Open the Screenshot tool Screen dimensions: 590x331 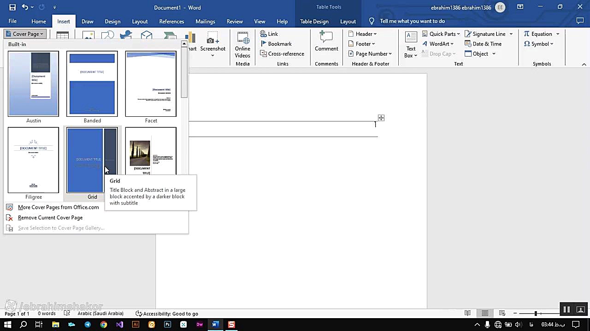(212, 45)
